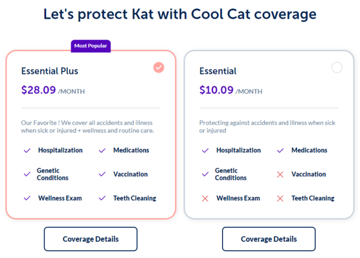Click the Most Popular badge
Image resolution: width=360 pixels, height=258 pixels.
click(91, 46)
